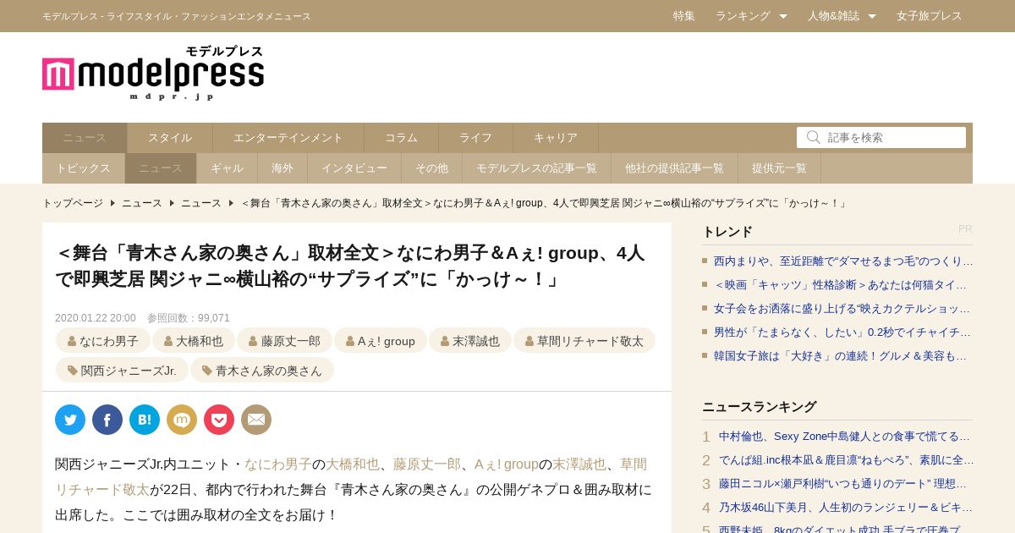Open 関西ジャニーズJr. keyword tag
The image size is (1015, 533).
pyautogui.click(x=122, y=371)
